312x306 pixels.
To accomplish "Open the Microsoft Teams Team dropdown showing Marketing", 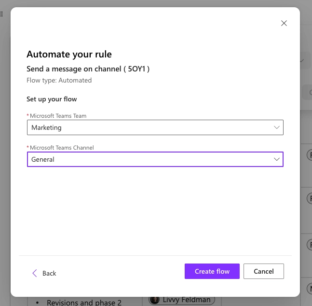I will point(155,127).
